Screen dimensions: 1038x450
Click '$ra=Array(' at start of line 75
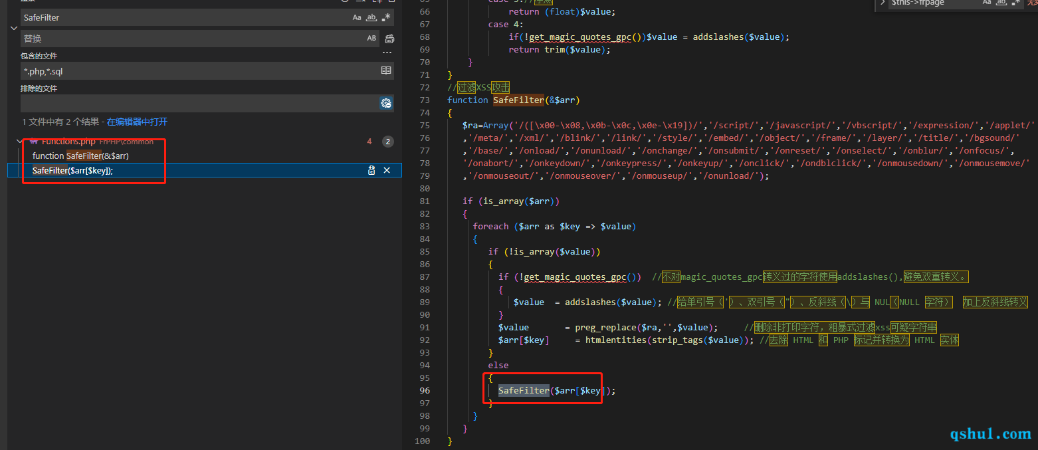pos(488,125)
